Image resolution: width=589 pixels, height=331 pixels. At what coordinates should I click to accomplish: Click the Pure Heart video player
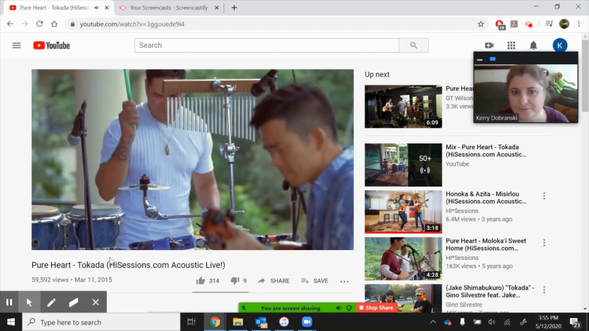click(192, 160)
